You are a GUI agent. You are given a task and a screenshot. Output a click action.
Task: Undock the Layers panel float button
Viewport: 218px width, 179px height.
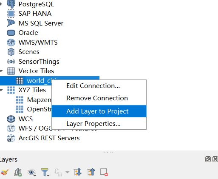pyautogui.click(x=208, y=159)
